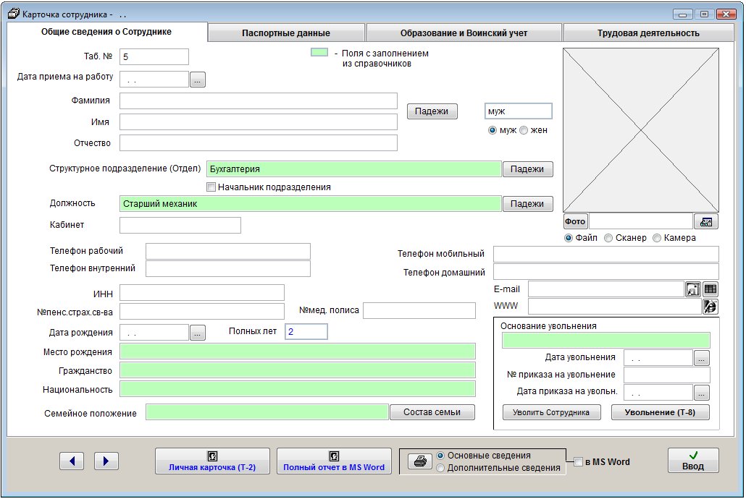746x499 pixels.
Task: Click the gender text field муж
Action: [519, 111]
